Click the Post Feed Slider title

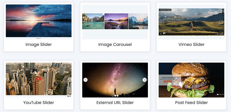191,103
